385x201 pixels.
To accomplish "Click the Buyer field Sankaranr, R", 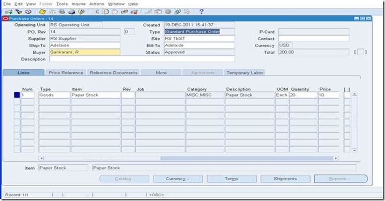I will [x=85, y=52].
